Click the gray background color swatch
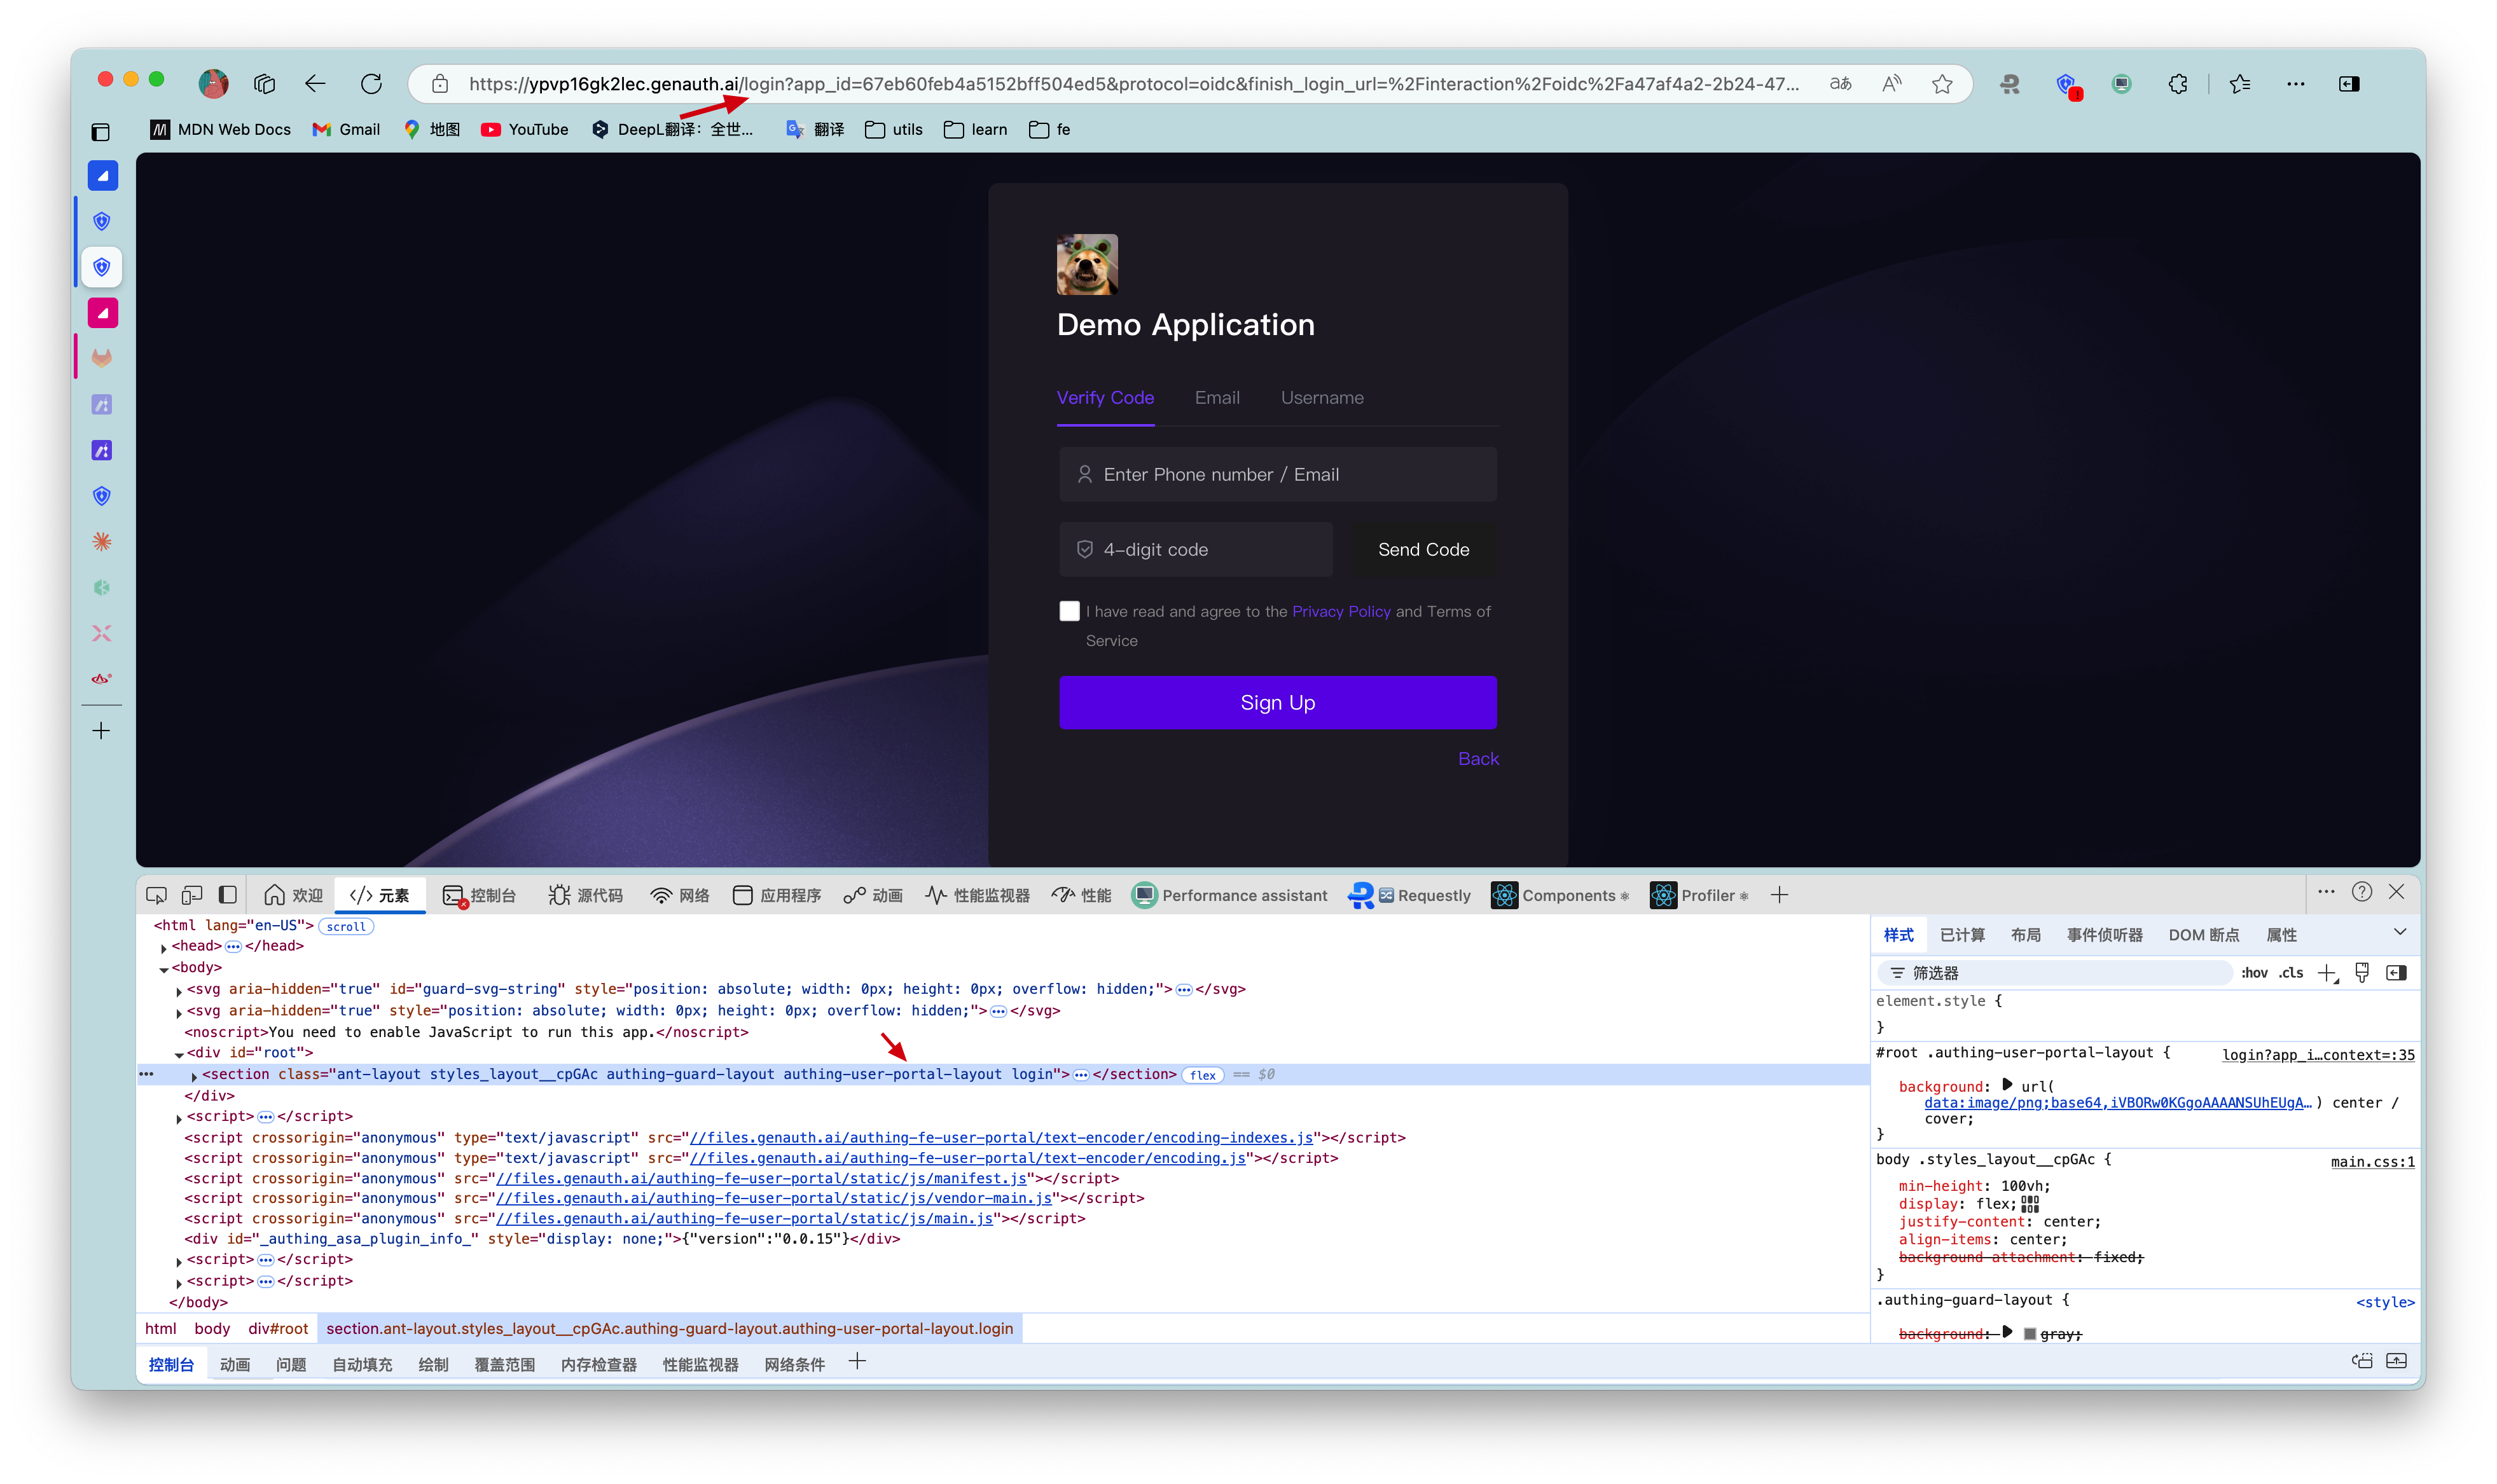 2029,1334
